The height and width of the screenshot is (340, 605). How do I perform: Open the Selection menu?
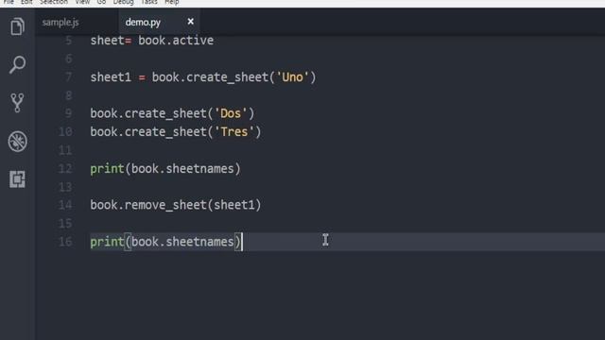[x=54, y=2]
